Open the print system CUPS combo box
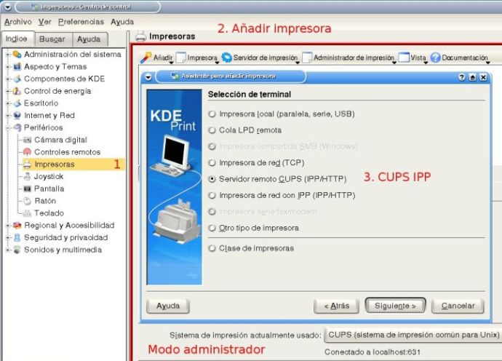Image resolution: width=502 pixels, height=361 pixels. coord(413,336)
